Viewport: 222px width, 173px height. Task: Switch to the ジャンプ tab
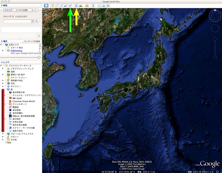click(8, 10)
